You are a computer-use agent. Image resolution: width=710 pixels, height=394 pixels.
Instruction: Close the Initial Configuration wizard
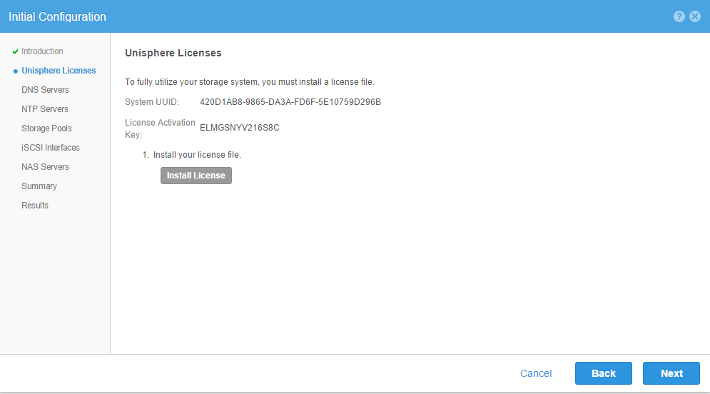click(x=694, y=16)
